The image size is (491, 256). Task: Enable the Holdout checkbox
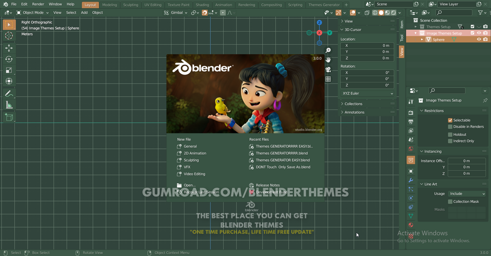click(450, 134)
